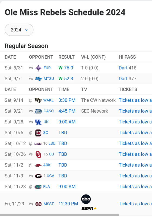Click the 3:30 PM Wake Forest game time
Image resolution: width=152 pixels, height=217 pixels.
pos(67,100)
